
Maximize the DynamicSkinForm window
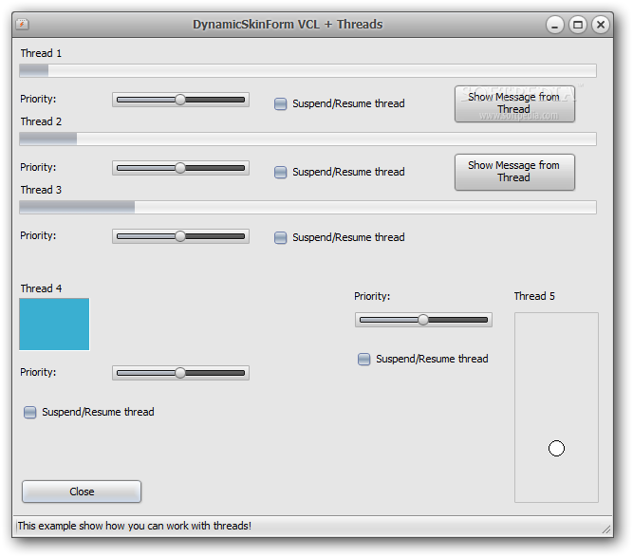coord(578,25)
